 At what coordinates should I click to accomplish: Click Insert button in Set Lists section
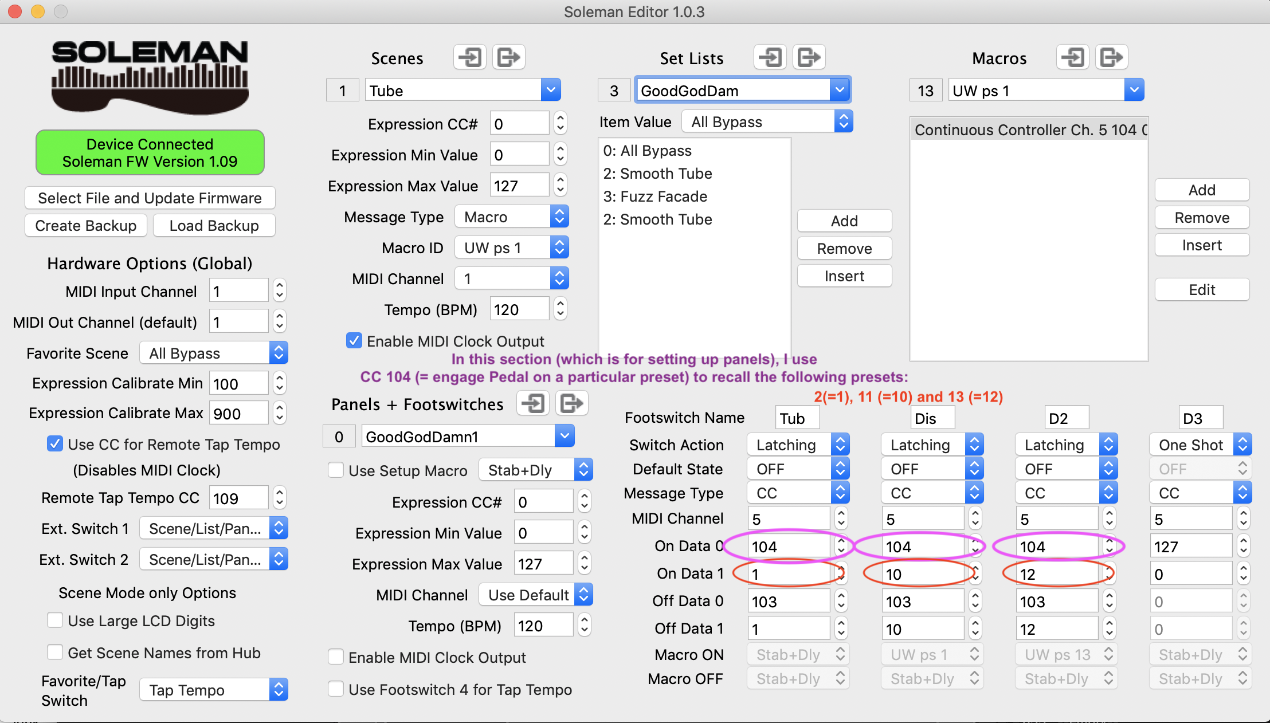[845, 276]
